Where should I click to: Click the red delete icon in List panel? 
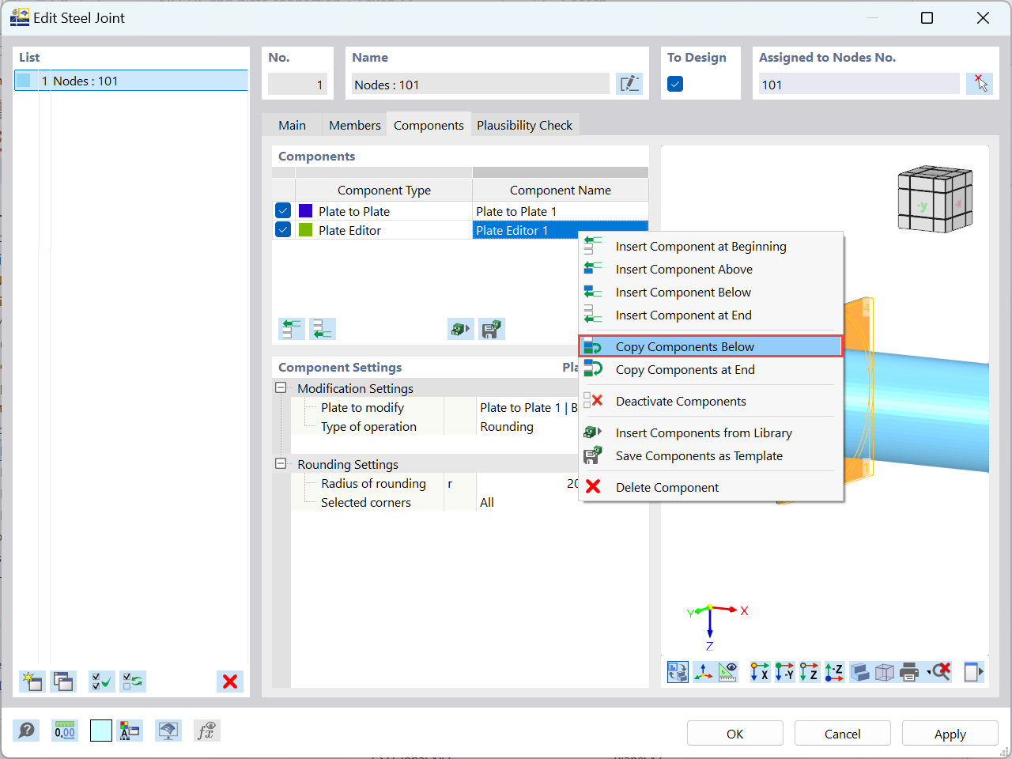coord(230,682)
